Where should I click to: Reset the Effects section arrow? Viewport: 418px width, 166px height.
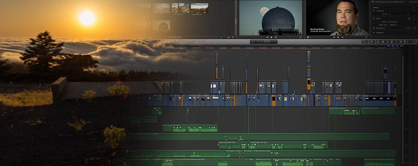tap(414, 8)
